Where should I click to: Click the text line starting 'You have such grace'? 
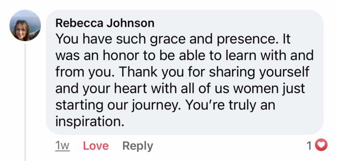[x=173, y=39]
